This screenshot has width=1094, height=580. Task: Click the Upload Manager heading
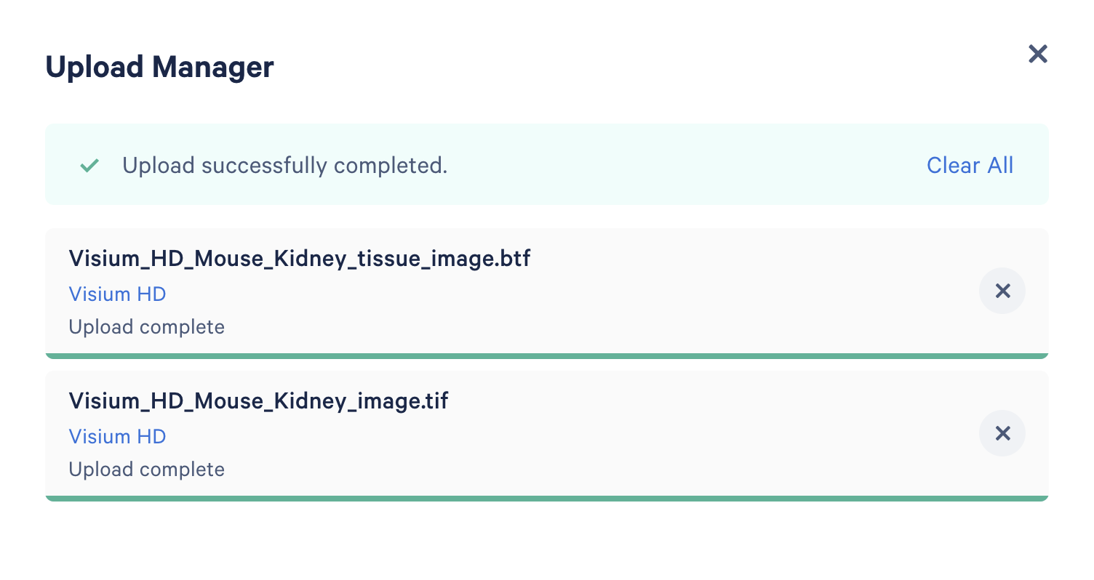click(159, 68)
